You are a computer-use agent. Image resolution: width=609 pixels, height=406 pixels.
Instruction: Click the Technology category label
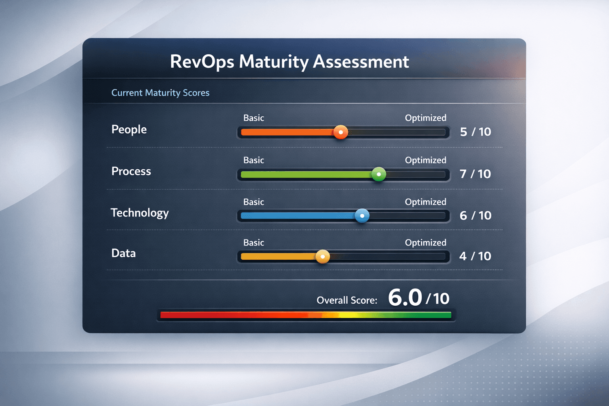pos(140,213)
